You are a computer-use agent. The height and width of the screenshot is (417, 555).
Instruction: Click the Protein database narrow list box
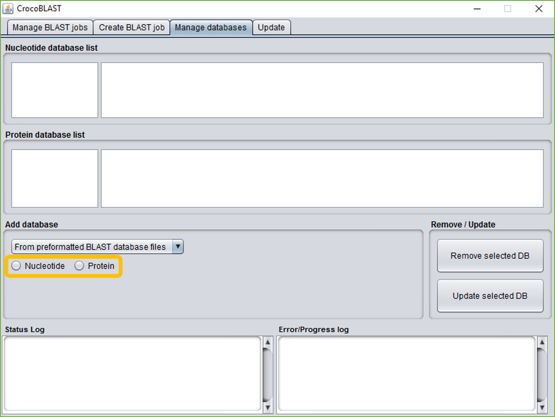55,178
